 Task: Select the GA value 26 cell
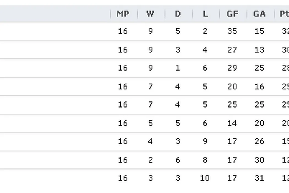[260, 141]
